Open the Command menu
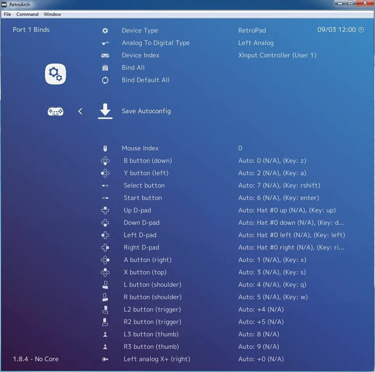 27,14
